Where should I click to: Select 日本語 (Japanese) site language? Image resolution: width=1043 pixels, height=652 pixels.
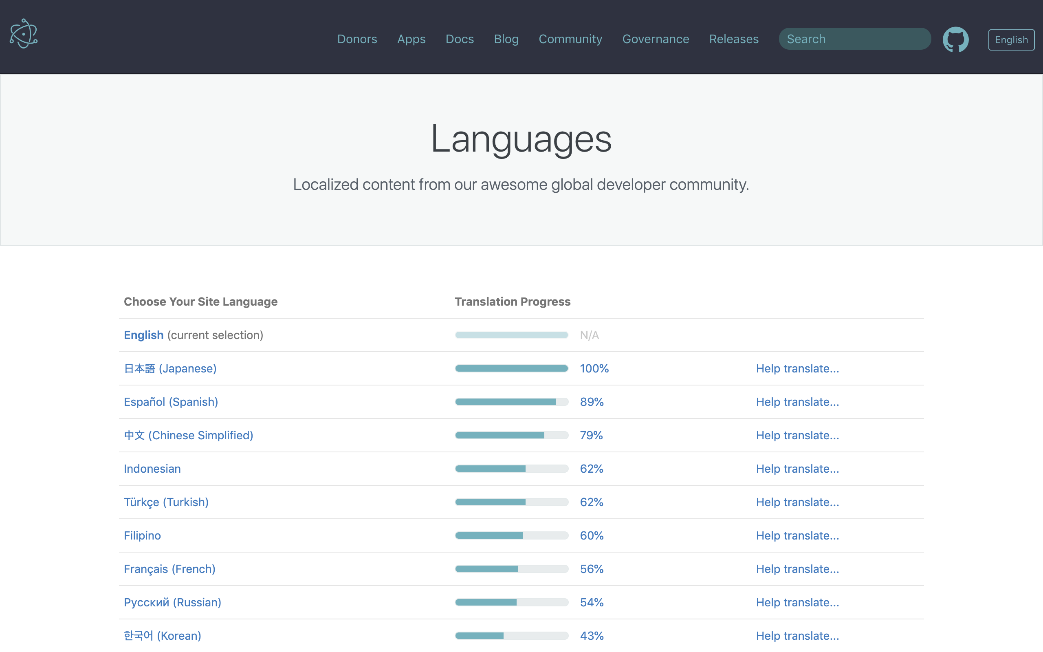point(170,368)
